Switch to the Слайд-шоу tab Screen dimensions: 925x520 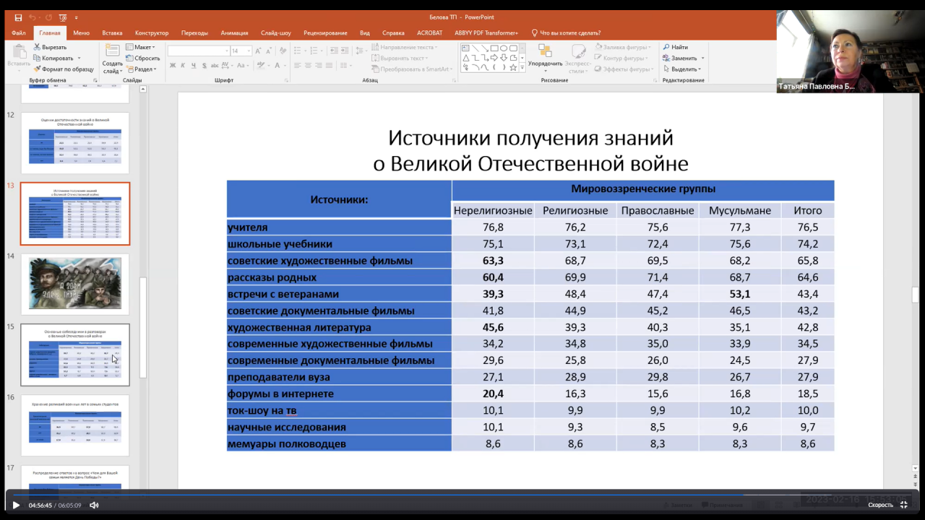(x=275, y=32)
